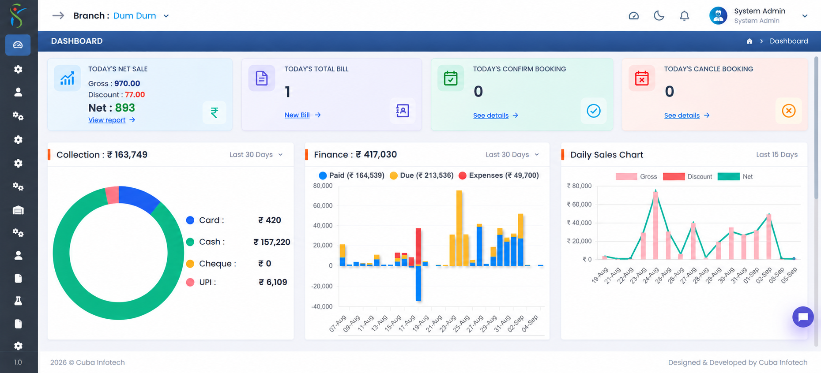Click the orange cross circle icon

(x=789, y=111)
